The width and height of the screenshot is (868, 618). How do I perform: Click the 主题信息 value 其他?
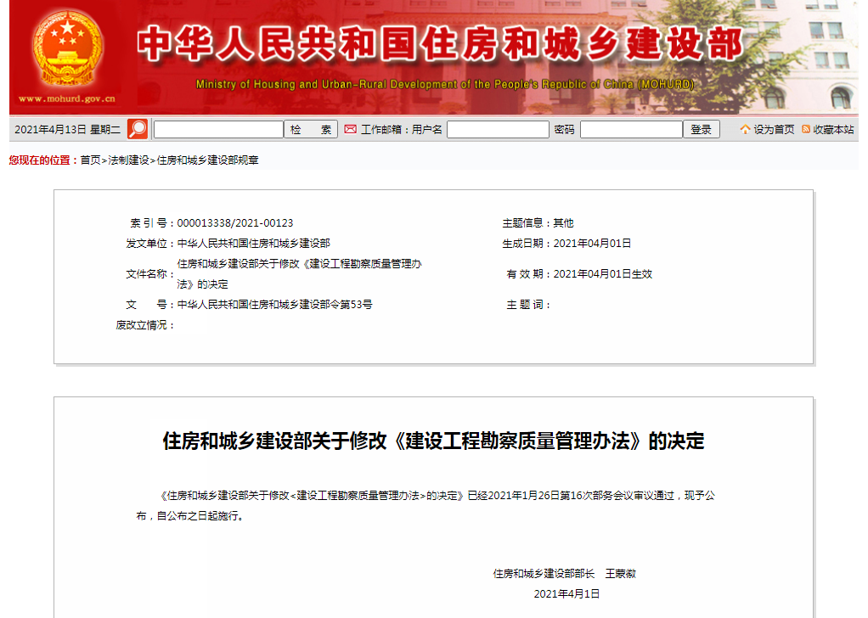[564, 223]
